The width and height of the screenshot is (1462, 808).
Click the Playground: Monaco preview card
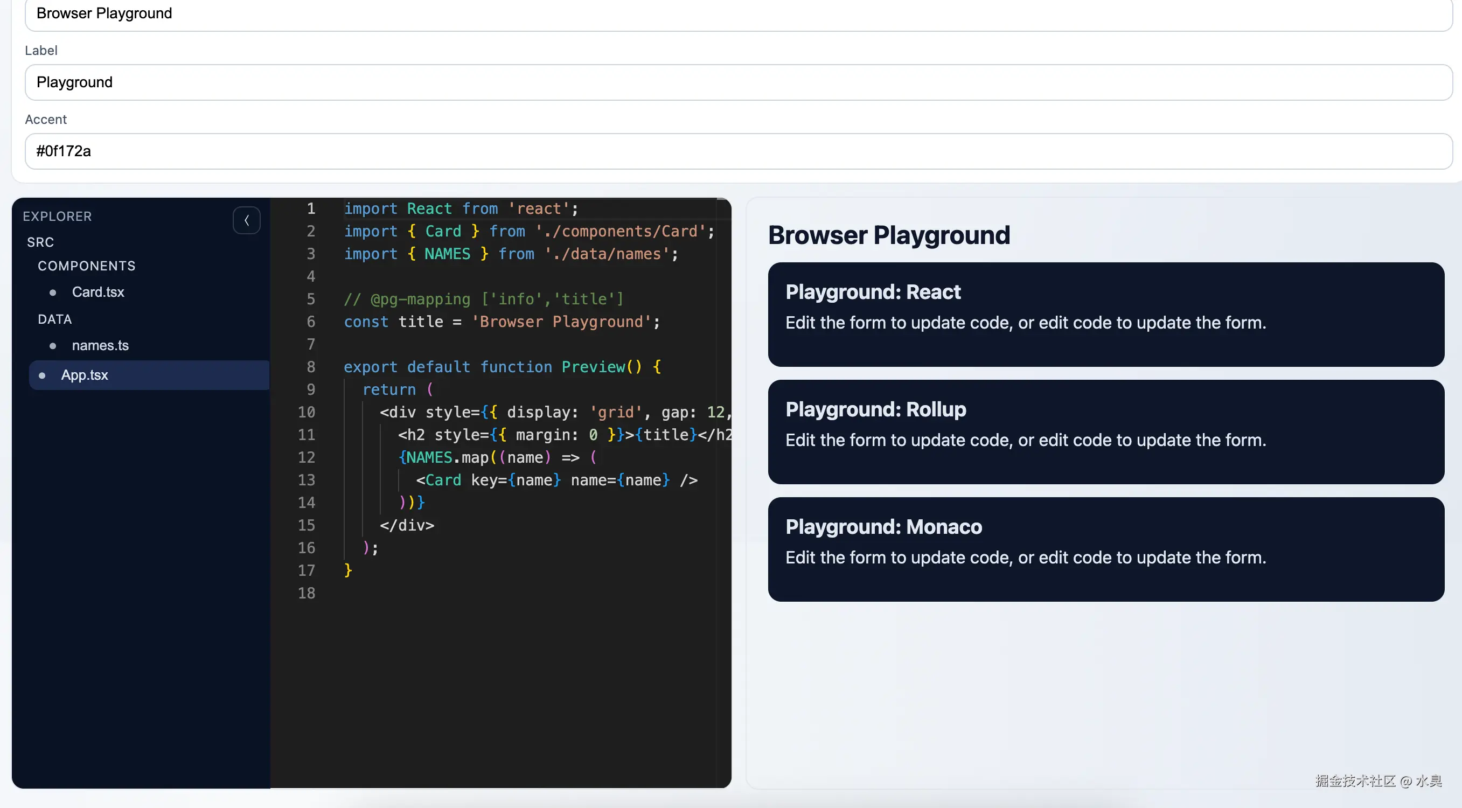[1105, 549]
